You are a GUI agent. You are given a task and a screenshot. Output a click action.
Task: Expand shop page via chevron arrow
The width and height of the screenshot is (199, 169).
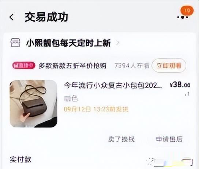[118, 43]
